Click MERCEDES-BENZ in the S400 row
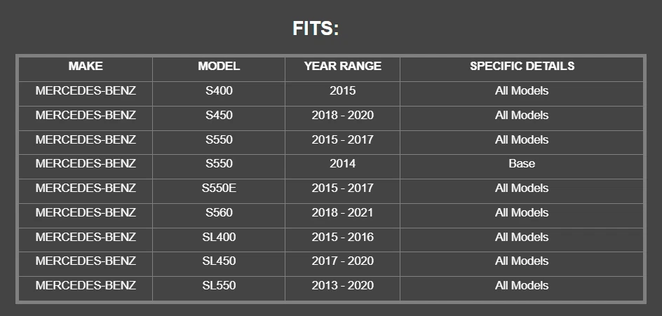Viewport: 662px width, 316px height. [x=86, y=91]
